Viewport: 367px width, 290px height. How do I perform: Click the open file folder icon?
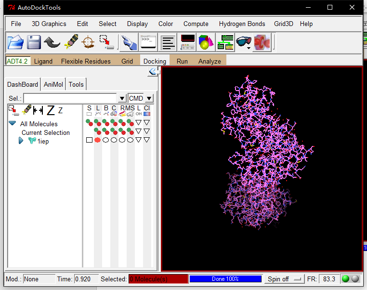[x=15, y=42]
